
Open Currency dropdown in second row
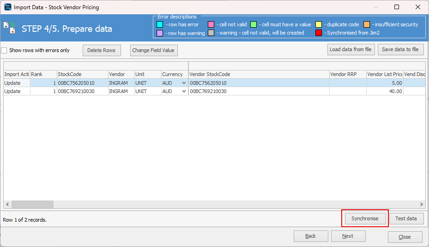pos(184,91)
